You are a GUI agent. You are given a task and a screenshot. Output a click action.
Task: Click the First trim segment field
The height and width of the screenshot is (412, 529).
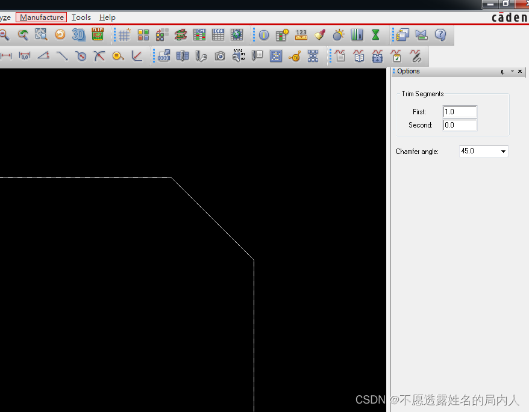coord(460,112)
